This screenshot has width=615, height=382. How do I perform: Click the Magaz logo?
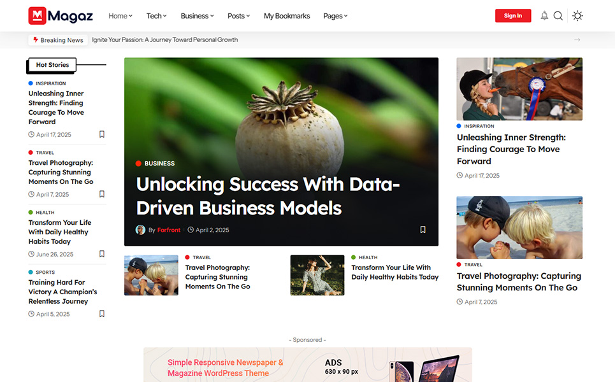tap(61, 16)
